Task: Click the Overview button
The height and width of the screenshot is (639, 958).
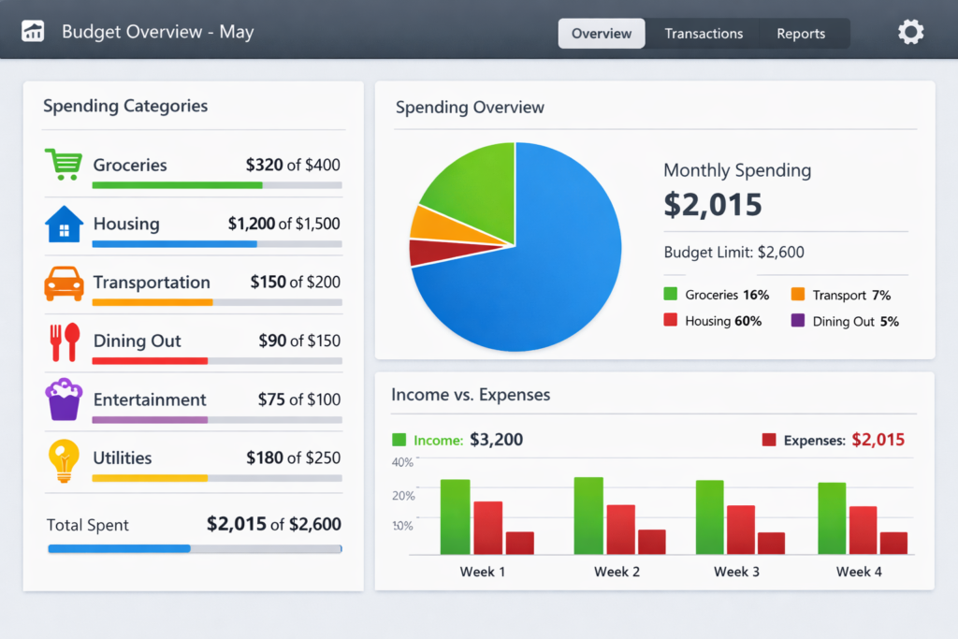Action: click(x=601, y=33)
